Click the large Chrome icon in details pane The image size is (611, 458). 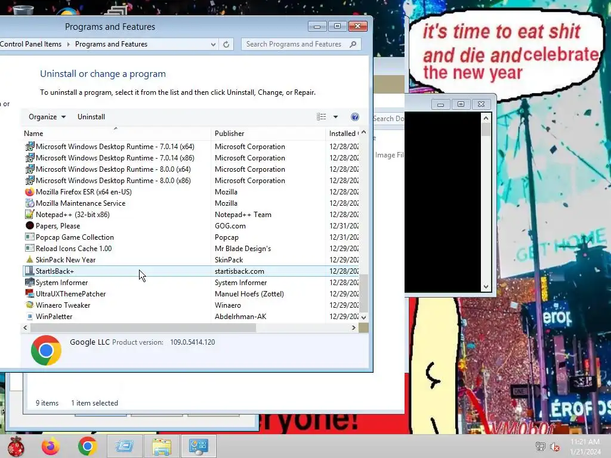click(x=46, y=350)
